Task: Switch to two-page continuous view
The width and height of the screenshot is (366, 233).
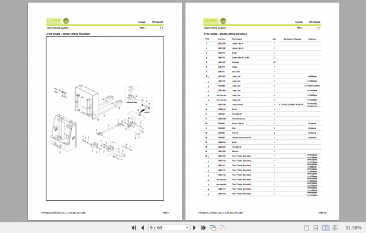Action: (x=335, y=228)
